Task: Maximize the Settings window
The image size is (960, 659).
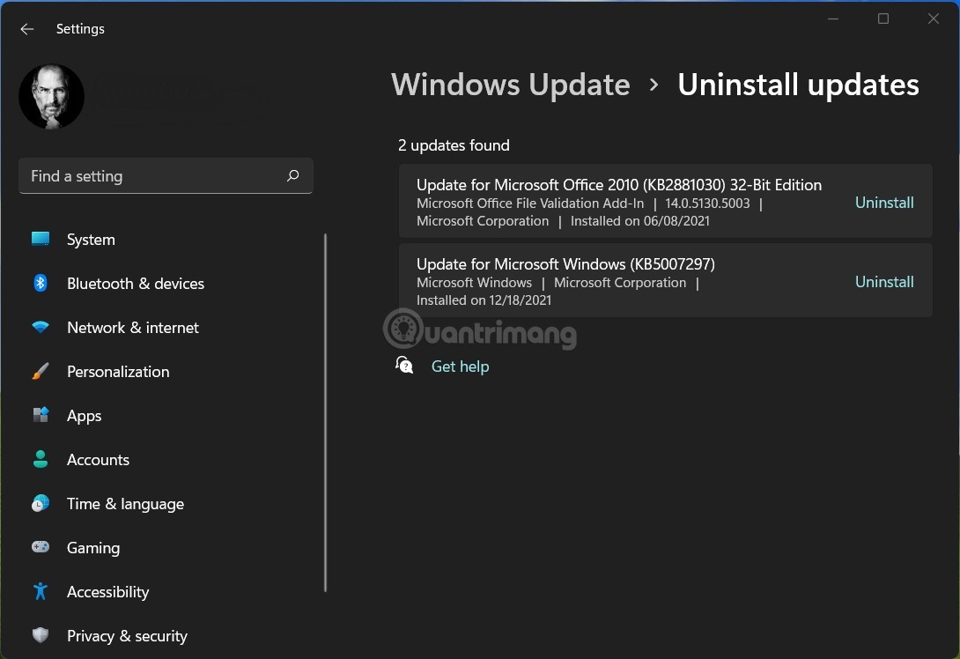Action: 882,19
